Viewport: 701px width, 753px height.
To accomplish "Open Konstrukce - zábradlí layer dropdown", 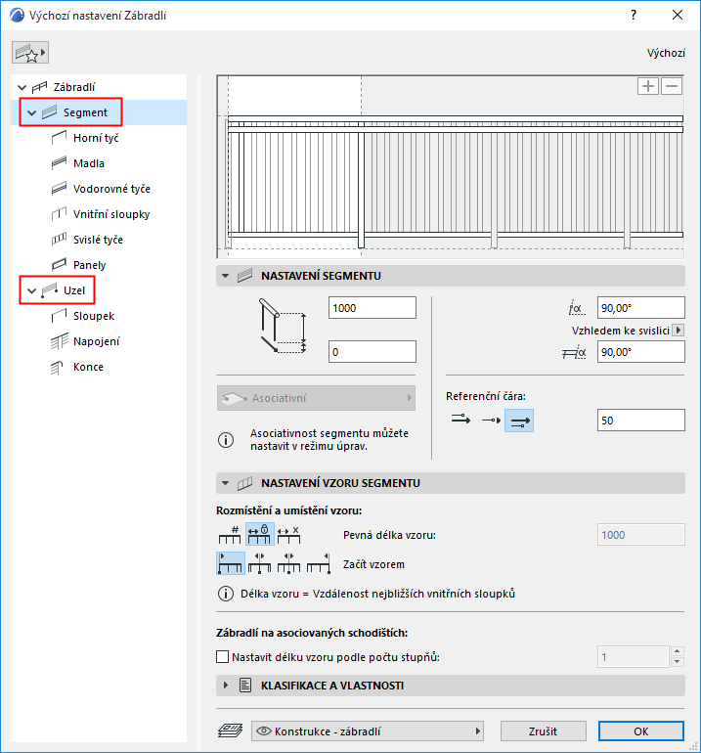I will [368, 731].
